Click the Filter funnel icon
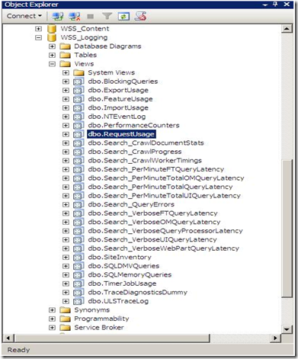Viewport: 298px width, 359px height. [107, 16]
